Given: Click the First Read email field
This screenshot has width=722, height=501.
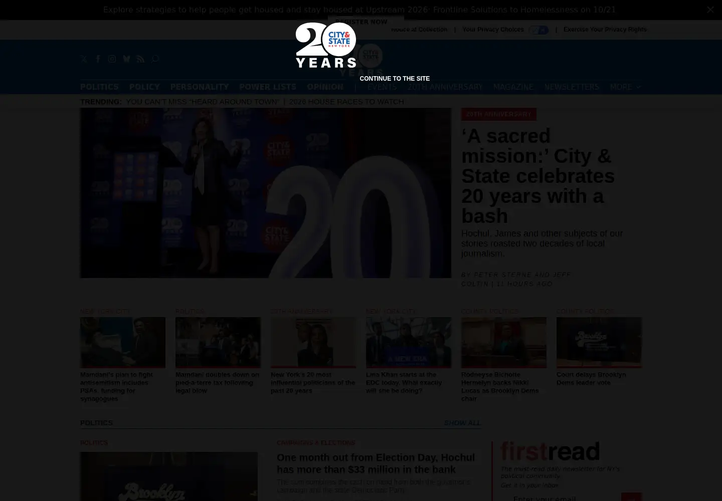Looking at the screenshot, I should [x=561, y=497].
